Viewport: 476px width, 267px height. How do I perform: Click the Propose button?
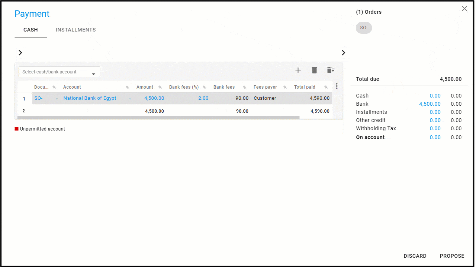point(452,256)
